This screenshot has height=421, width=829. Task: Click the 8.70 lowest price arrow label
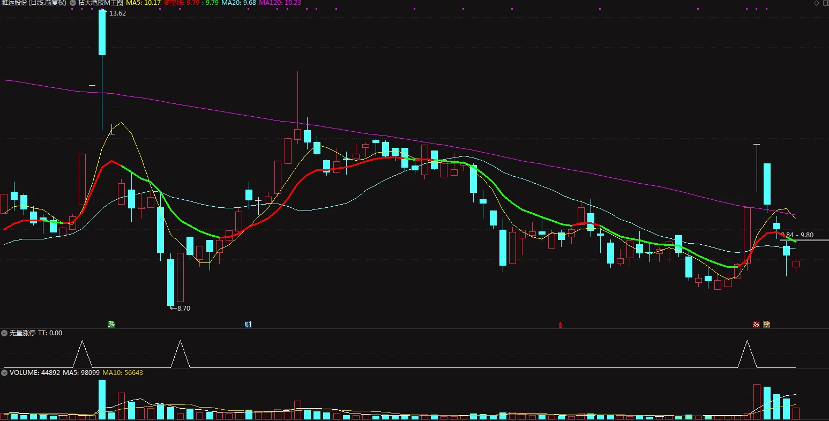click(180, 308)
